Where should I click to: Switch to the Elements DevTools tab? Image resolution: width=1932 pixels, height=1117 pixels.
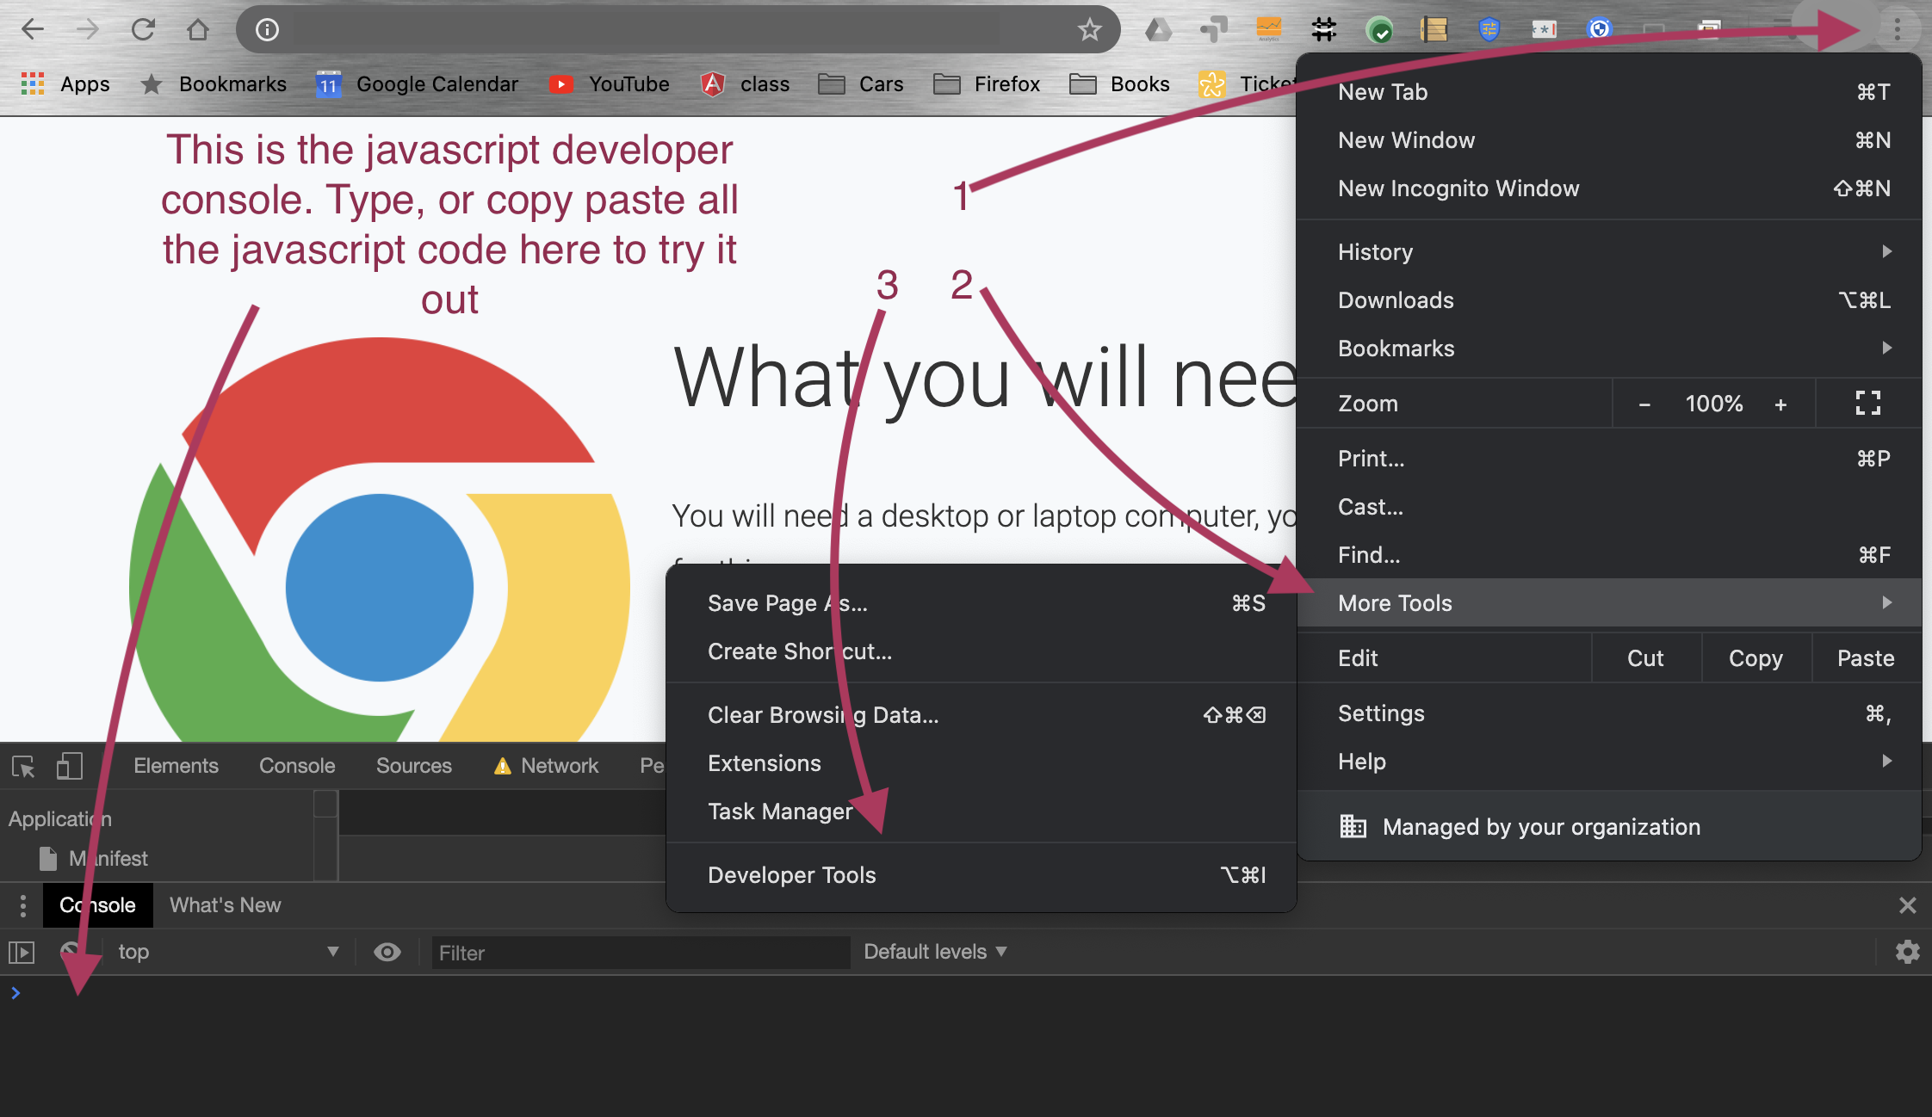point(176,766)
